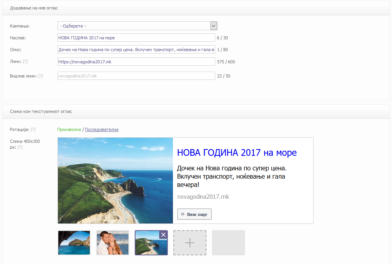Click the ad preview description text
Image resolution: width=392 pixels, height=264 pixels.
pos(232,176)
